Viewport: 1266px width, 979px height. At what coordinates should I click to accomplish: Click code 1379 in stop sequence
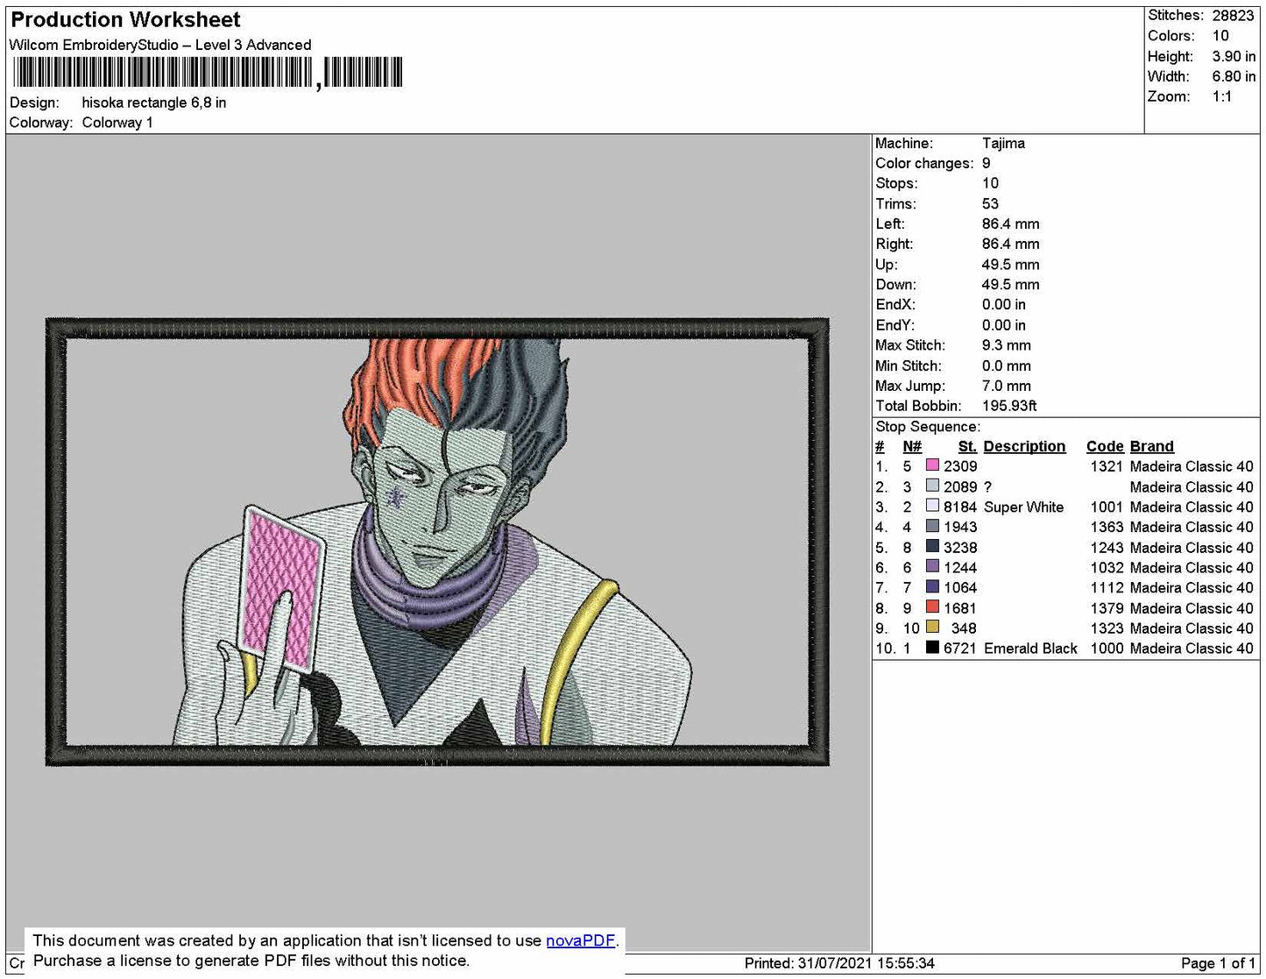pyautogui.click(x=1107, y=608)
